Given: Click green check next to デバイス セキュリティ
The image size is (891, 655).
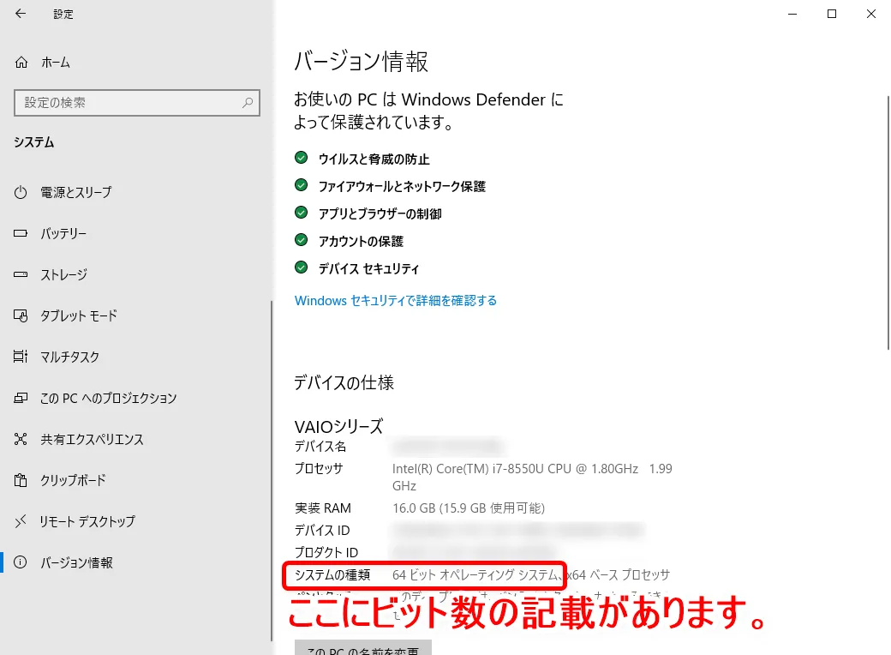Looking at the screenshot, I should point(302,267).
